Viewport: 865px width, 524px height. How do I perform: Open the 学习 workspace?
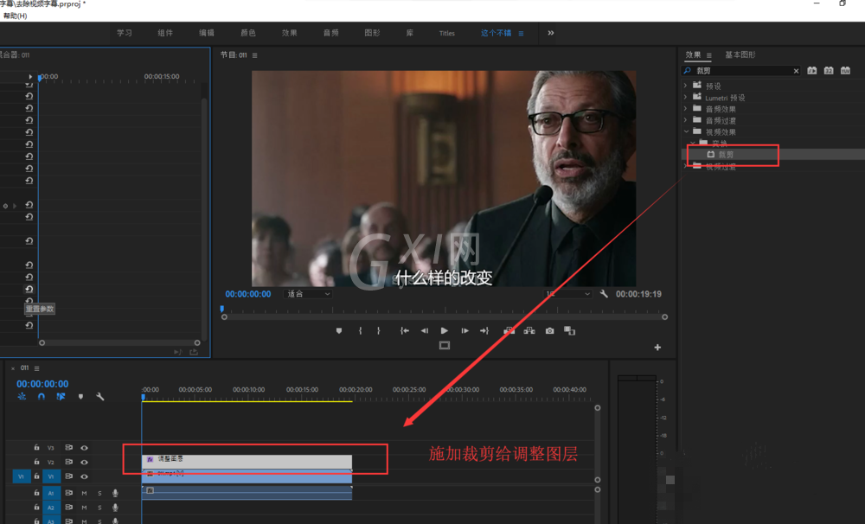124,33
